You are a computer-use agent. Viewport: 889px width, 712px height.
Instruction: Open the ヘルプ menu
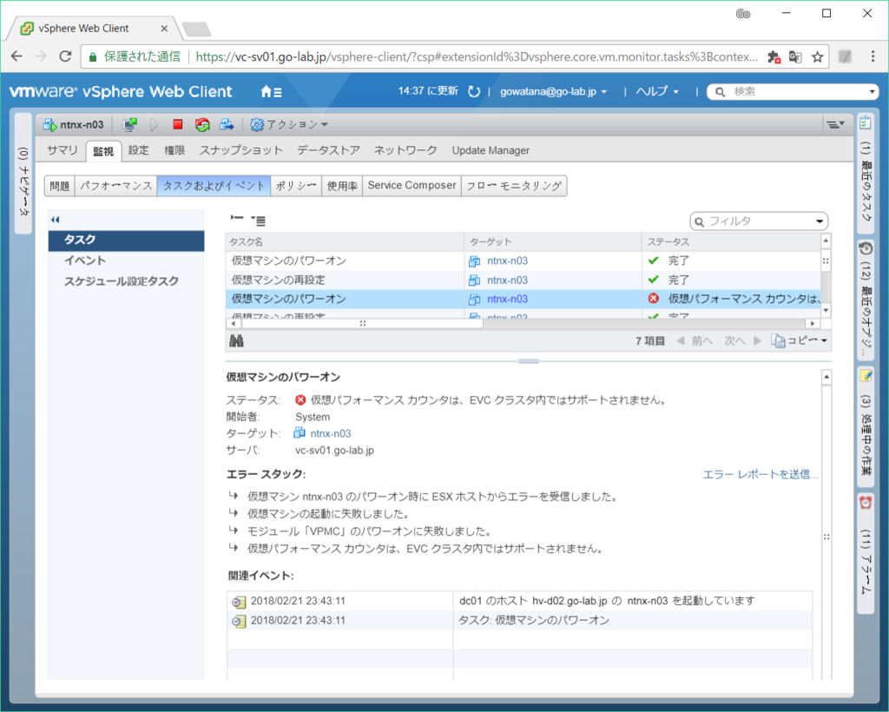click(x=658, y=91)
